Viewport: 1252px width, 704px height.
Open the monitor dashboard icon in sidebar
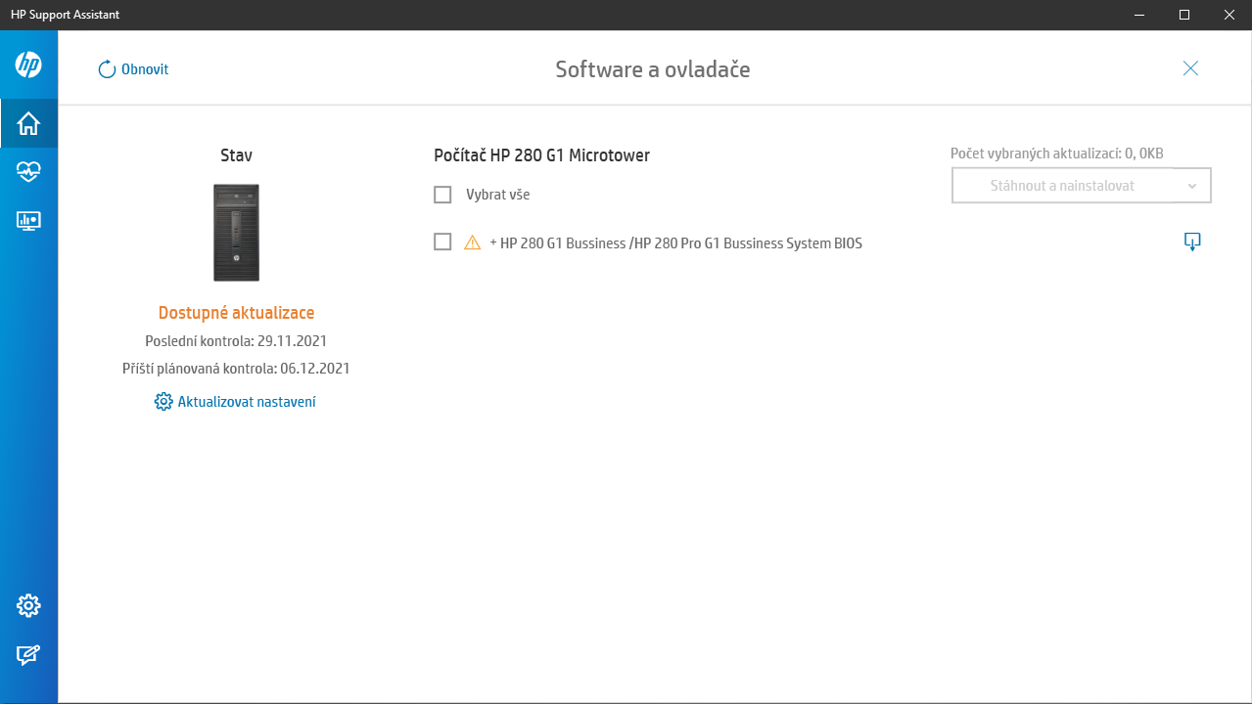coord(28,221)
